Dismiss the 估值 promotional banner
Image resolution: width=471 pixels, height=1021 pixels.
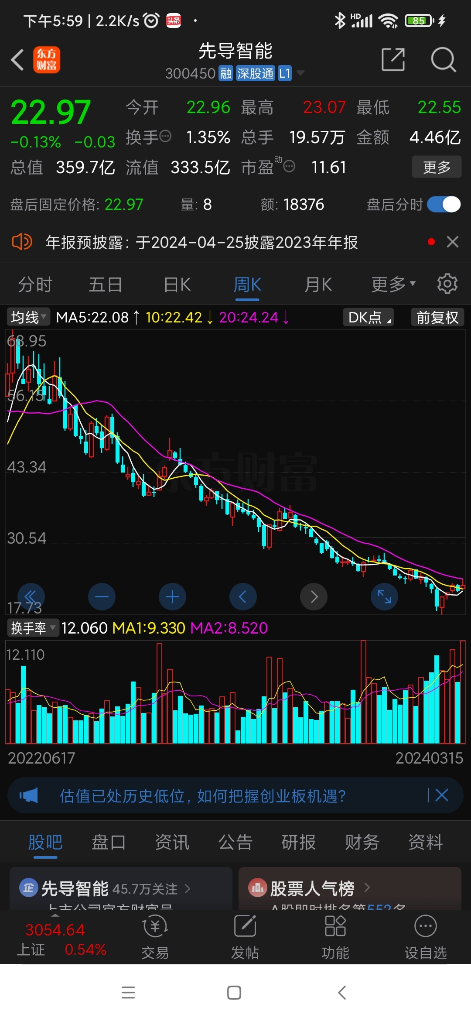click(x=442, y=795)
